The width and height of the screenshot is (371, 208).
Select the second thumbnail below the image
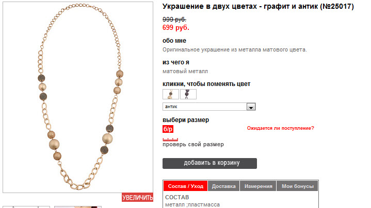click(78, 207)
